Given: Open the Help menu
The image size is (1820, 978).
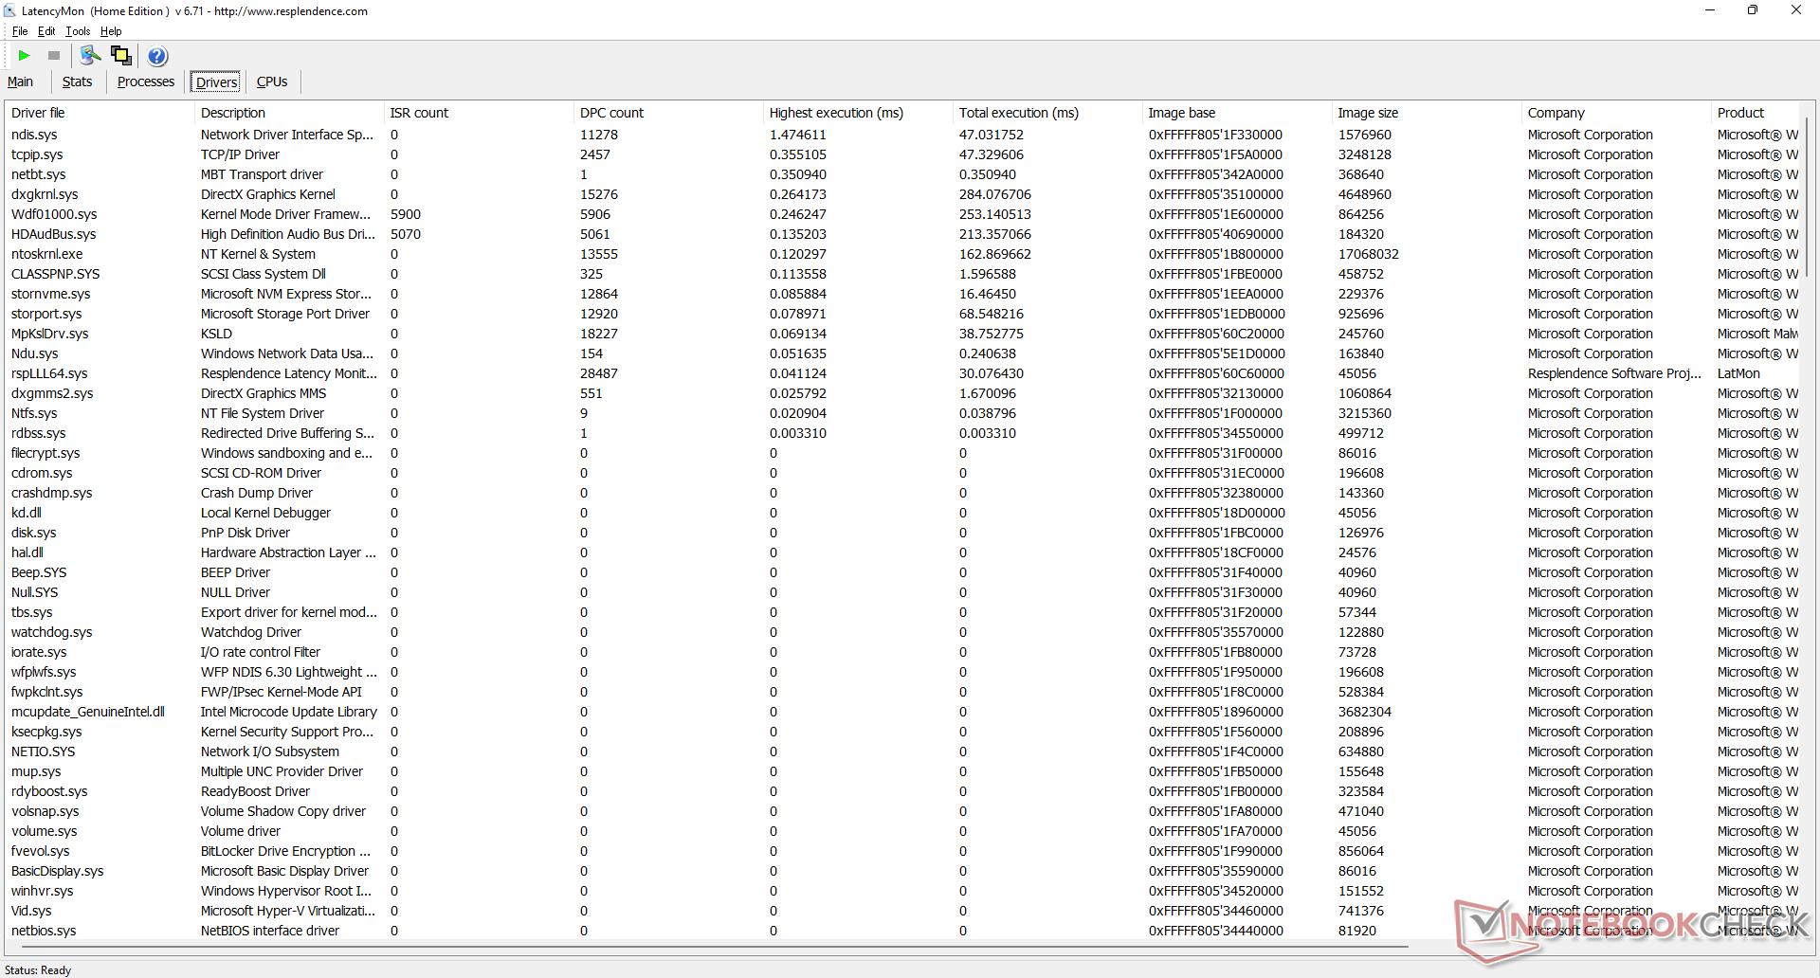Looking at the screenshot, I should [111, 31].
